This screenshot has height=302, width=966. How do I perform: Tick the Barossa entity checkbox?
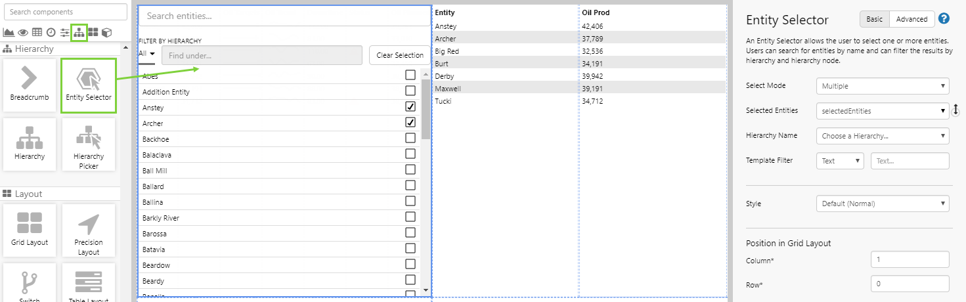pos(410,232)
